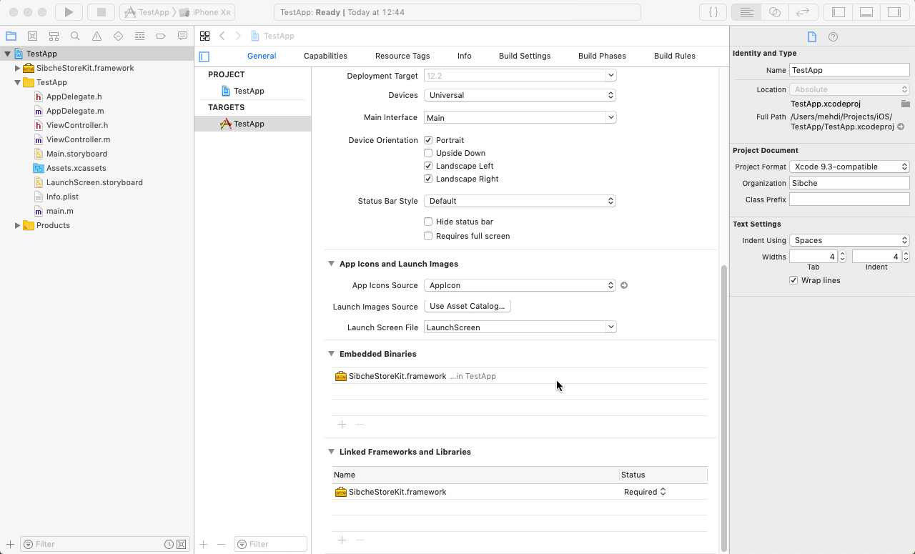
Task: Open the Devices dropdown
Action: tap(520, 95)
